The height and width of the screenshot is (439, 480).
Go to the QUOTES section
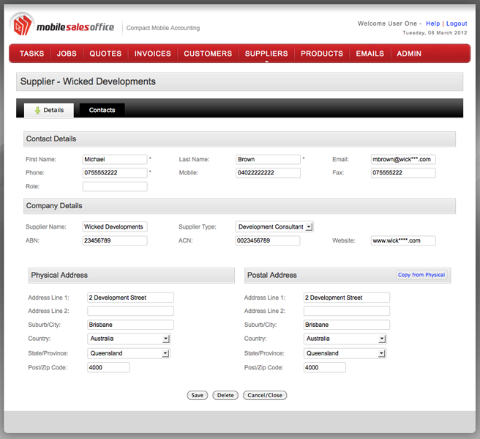[x=105, y=54]
